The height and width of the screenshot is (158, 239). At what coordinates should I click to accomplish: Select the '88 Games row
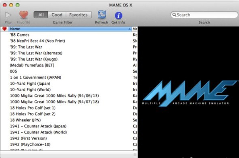pyautogui.click(x=69, y=35)
